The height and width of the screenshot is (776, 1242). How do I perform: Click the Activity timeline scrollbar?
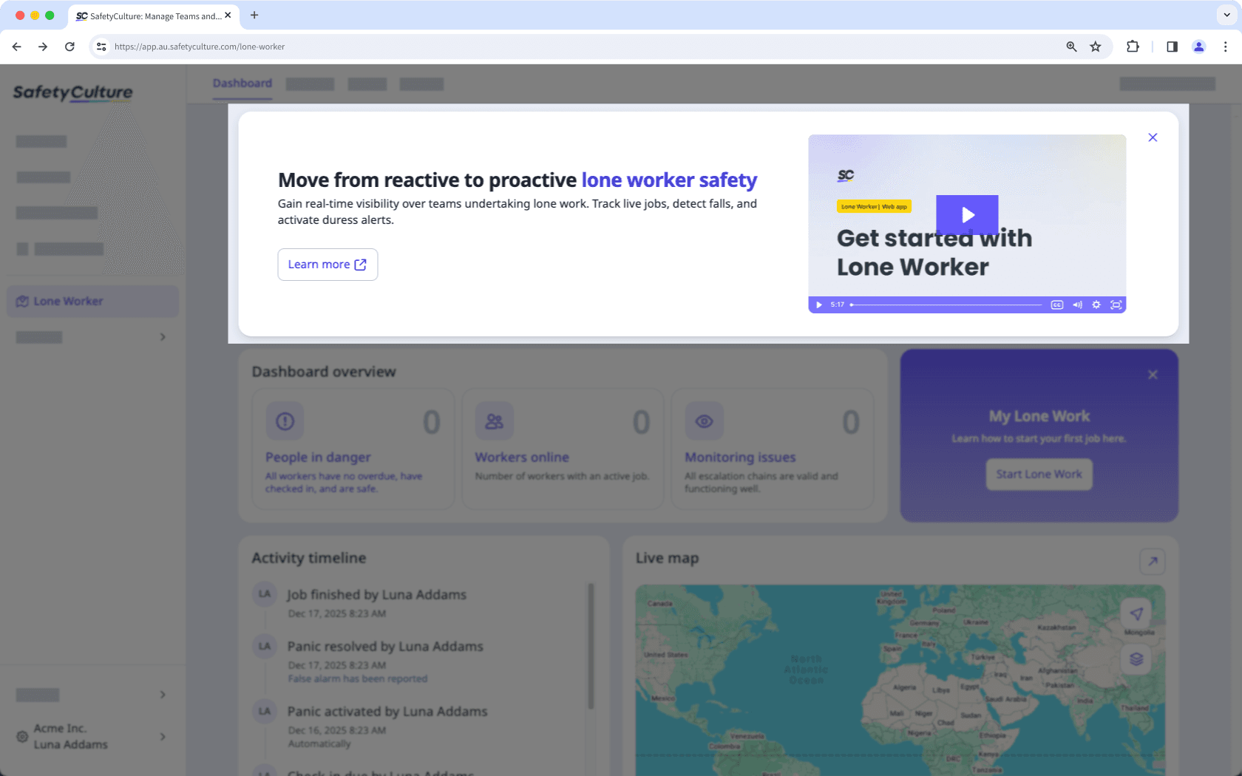coord(591,647)
